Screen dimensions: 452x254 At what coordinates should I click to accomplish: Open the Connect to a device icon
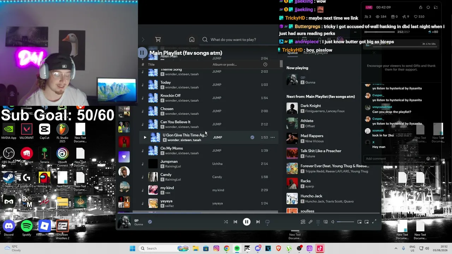click(326, 222)
